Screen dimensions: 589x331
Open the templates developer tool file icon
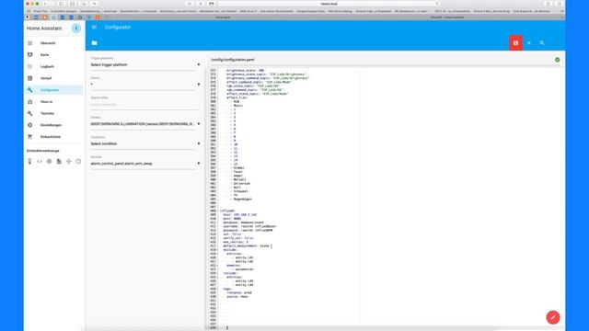[59, 162]
